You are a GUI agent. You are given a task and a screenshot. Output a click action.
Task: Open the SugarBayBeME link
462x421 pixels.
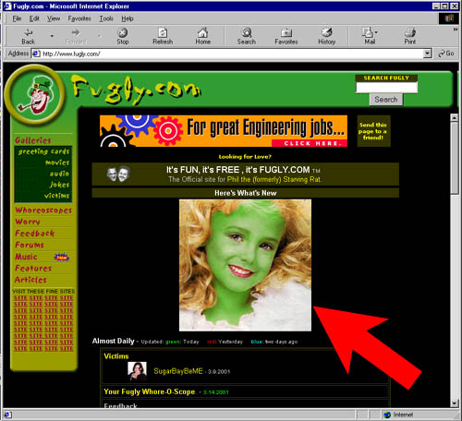coord(178,371)
